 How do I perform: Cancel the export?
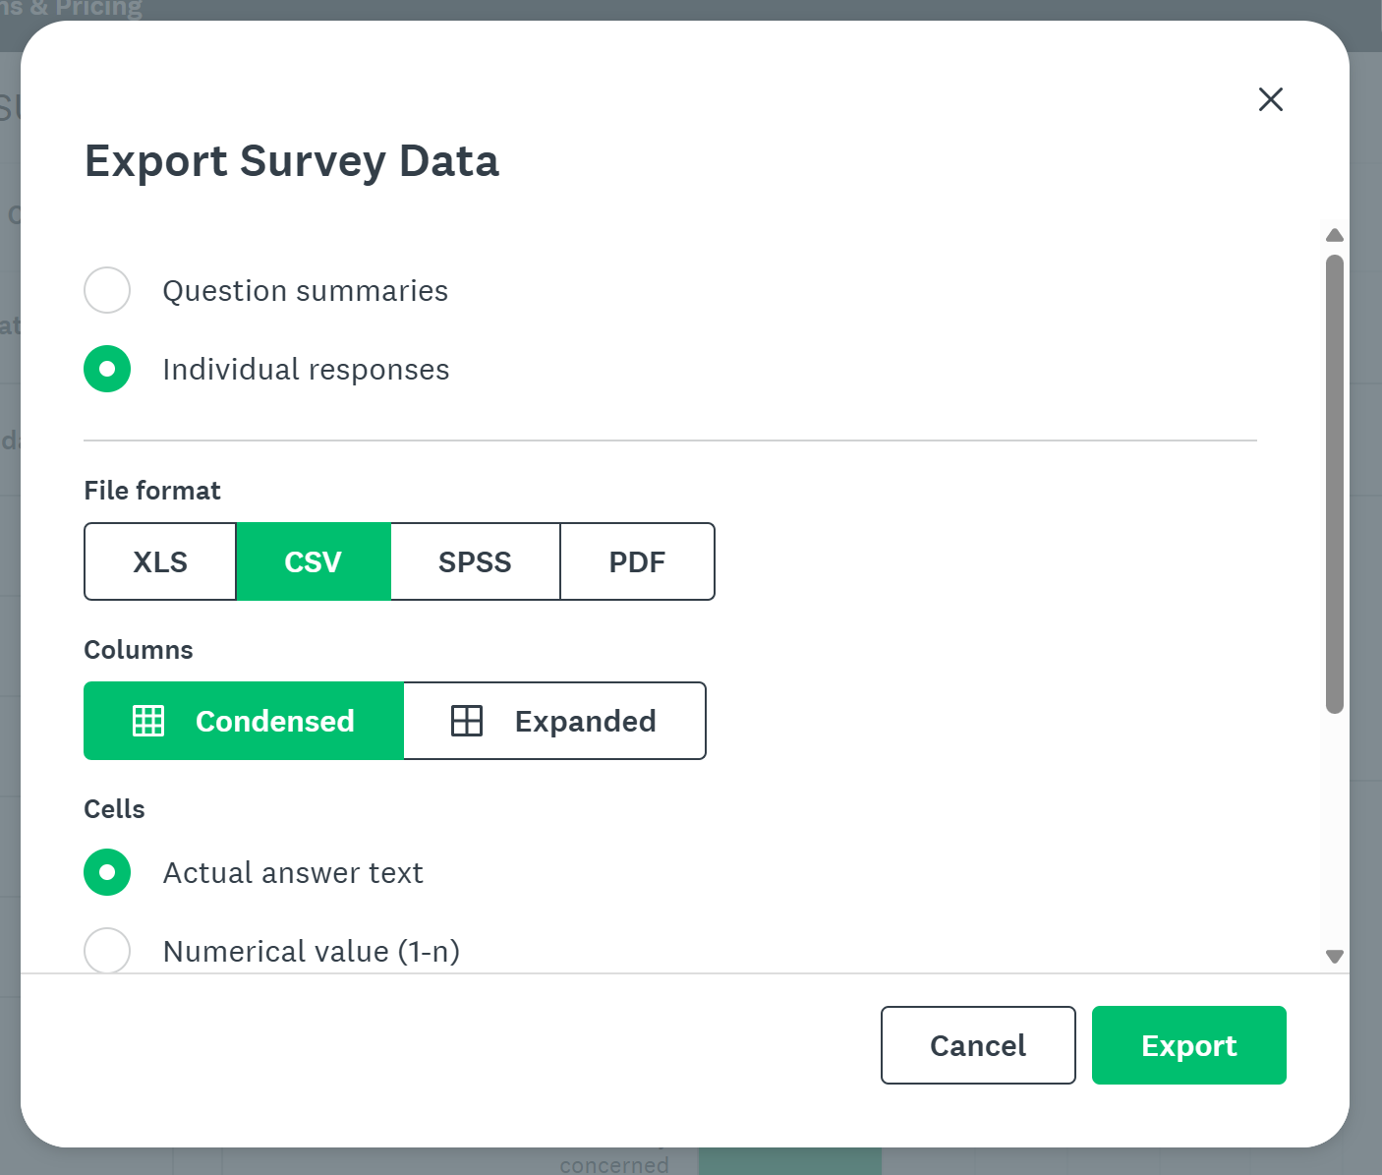click(977, 1045)
